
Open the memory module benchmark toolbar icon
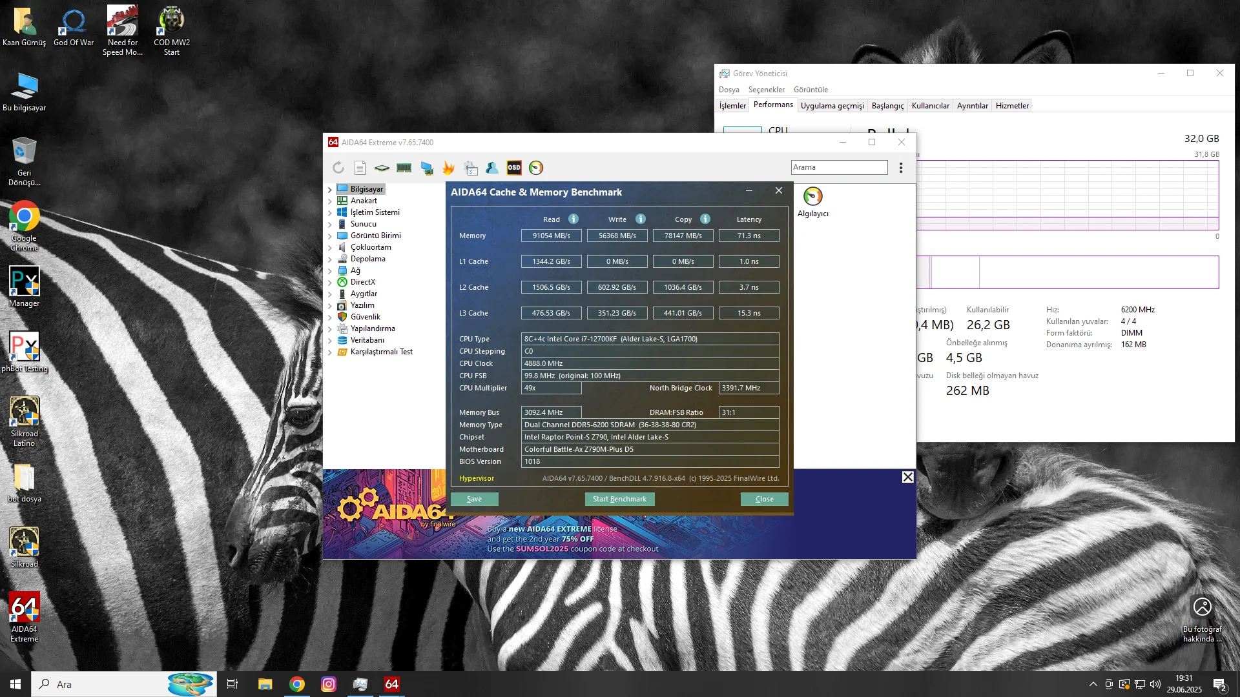(404, 168)
